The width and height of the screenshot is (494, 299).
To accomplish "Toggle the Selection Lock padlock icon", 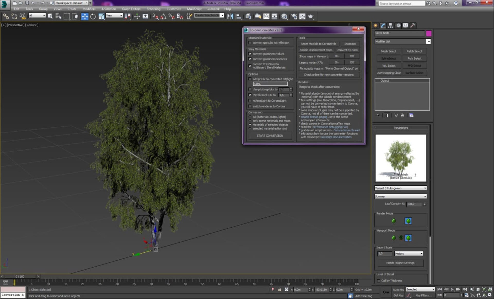I will pos(279,289).
